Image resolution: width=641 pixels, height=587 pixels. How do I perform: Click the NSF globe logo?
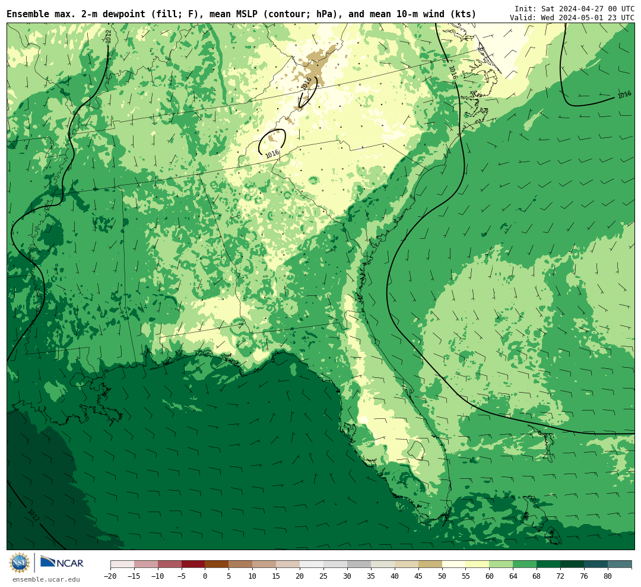pyautogui.click(x=20, y=563)
